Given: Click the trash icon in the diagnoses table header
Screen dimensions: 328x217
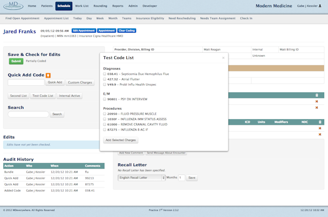Looking at the screenshot, I should (317, 95).
